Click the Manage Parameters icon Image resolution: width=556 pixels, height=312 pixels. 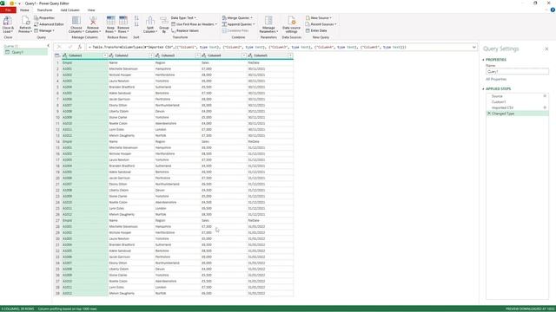(x=268, y=21)
